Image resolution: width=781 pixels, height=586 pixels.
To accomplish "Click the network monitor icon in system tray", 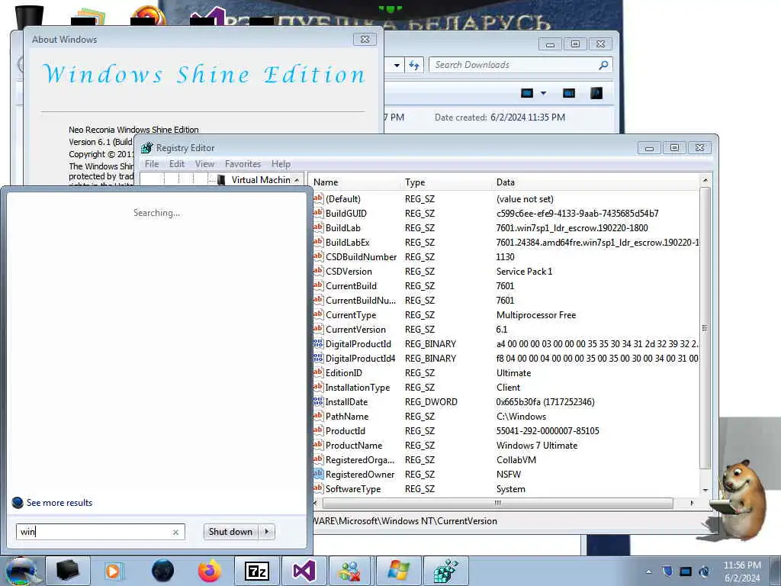I will click(x=686, y=572).
